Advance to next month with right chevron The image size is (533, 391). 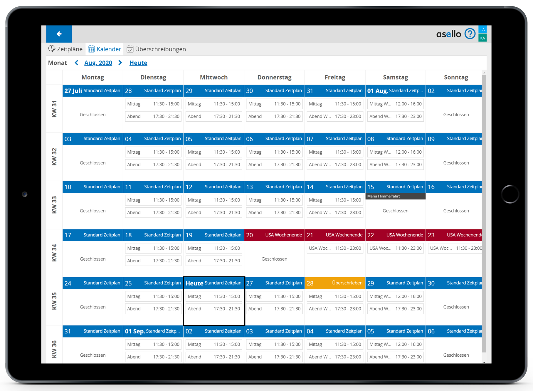click(120, 63)
